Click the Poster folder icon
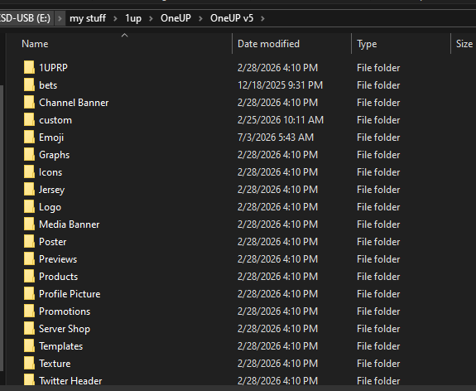The height and width of the screenshot is (391, 476). [x=29, y=242]
